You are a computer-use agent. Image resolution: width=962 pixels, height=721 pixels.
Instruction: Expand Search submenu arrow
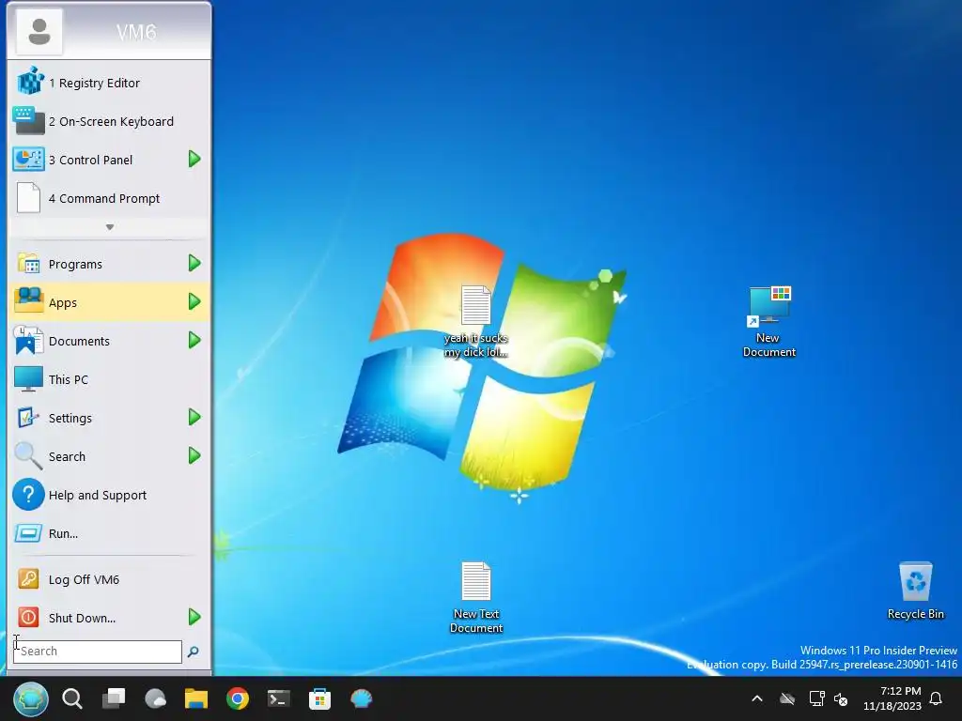194,456
